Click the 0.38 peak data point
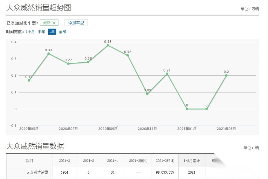 pos(108,45)
